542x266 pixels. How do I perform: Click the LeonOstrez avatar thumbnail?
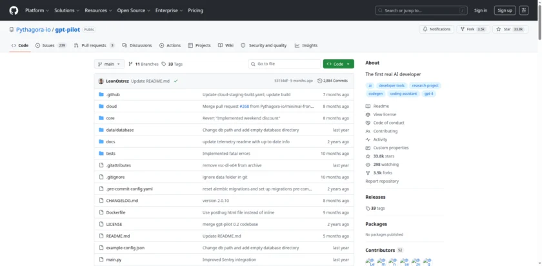pos(101,81)
